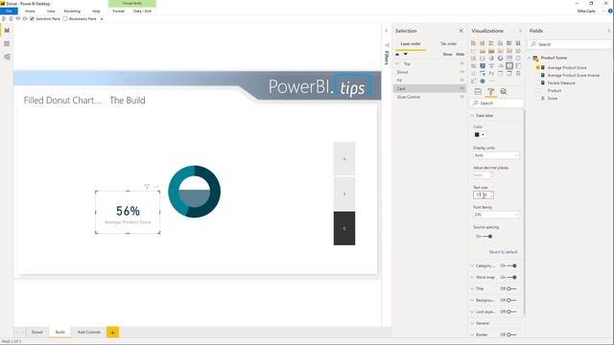
Task: Open import custom visual ellipsis
Action: 491,80
